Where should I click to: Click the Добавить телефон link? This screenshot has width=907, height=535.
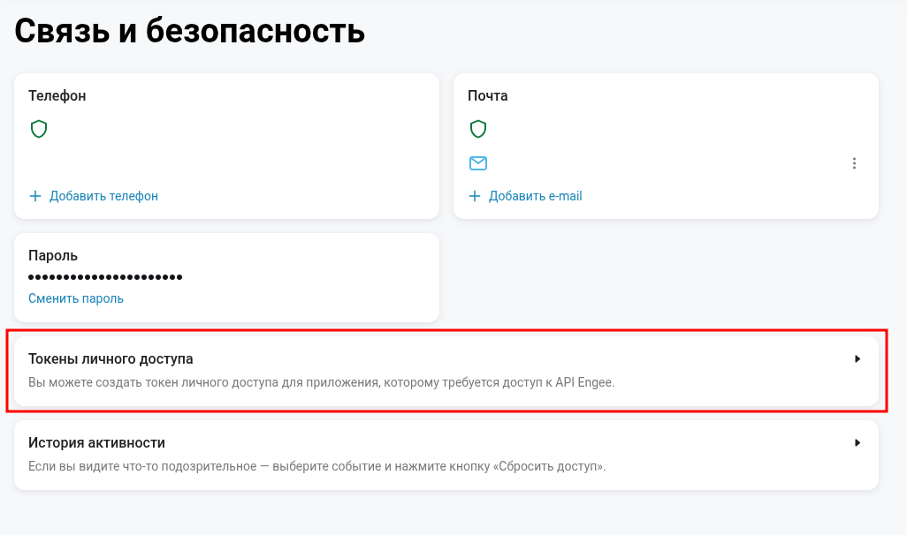click(103, 196)
